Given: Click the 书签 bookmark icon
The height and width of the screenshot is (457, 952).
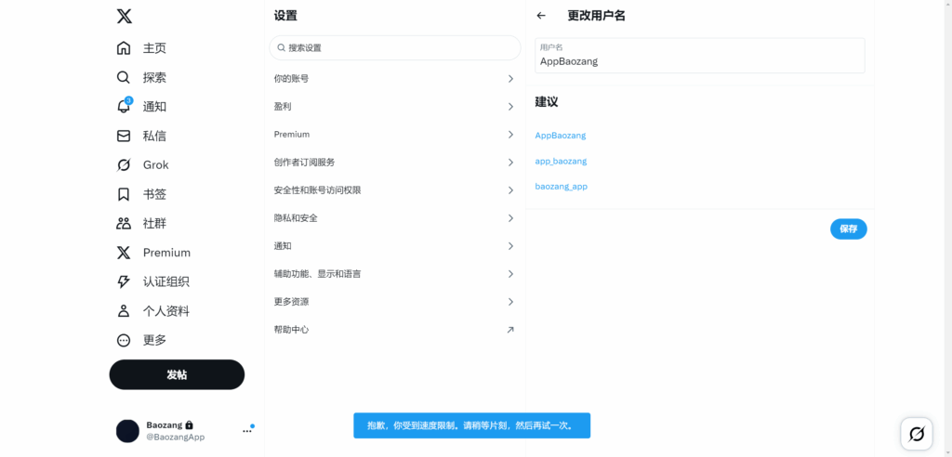Looking at the screenshot, I should 124,194.
